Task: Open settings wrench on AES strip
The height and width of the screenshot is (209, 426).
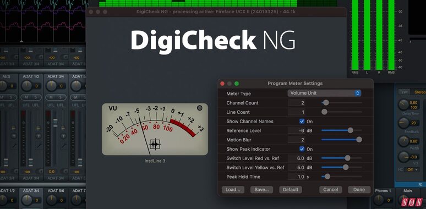Action: coord(14,146)
